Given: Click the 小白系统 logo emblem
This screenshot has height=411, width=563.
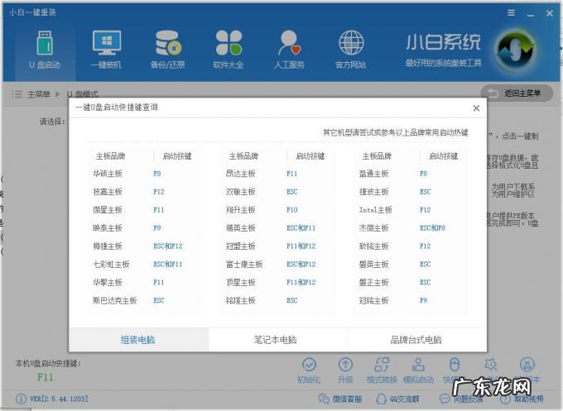Looking at the screenshot, I should [x=515, y=50].
